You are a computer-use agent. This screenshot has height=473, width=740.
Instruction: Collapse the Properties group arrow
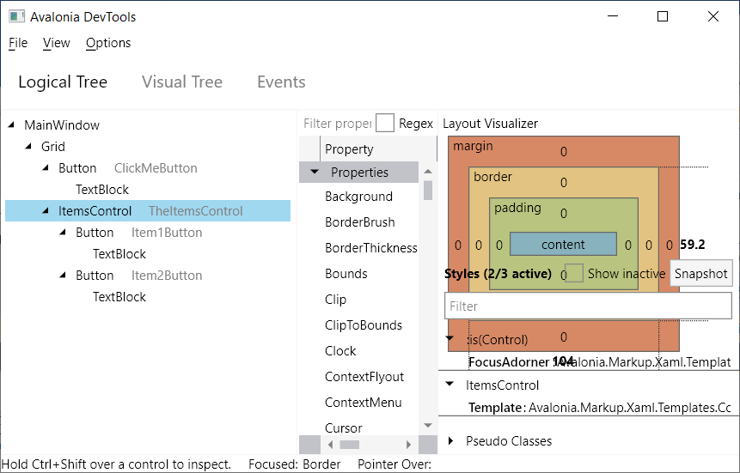(x=315, y=172)
